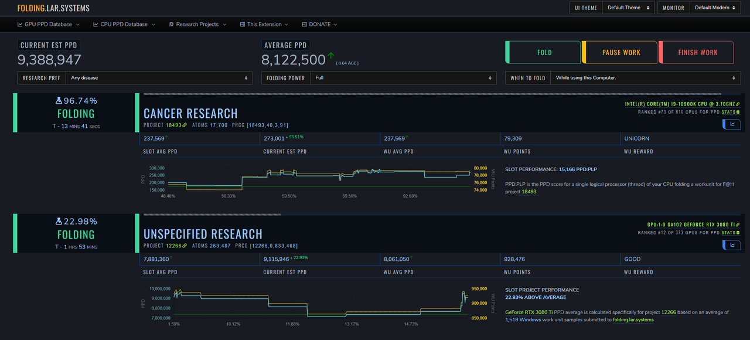Click the link icon after the Intel i9-10900K name
This screenshot has height=340, width=750.
coord(738,104)
